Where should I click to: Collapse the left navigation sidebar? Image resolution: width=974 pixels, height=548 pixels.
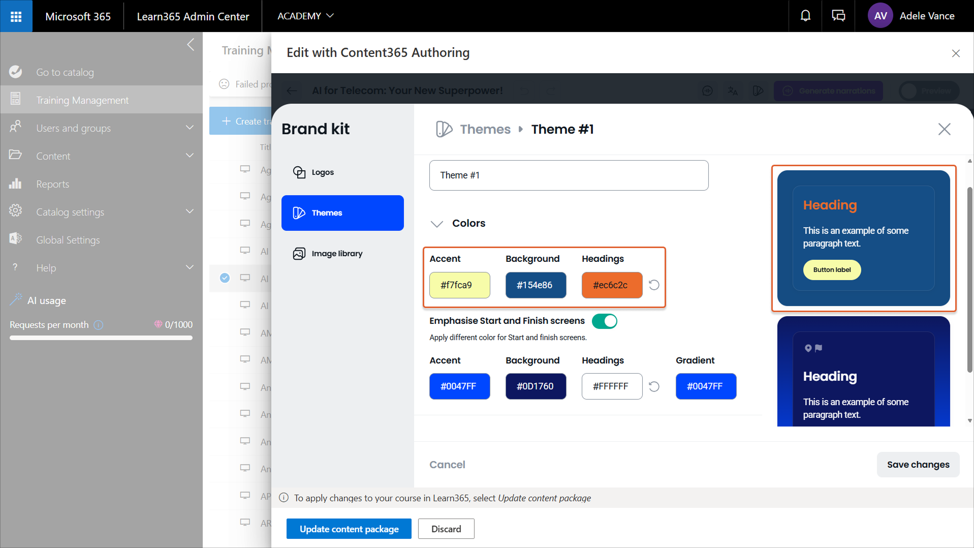191,45
